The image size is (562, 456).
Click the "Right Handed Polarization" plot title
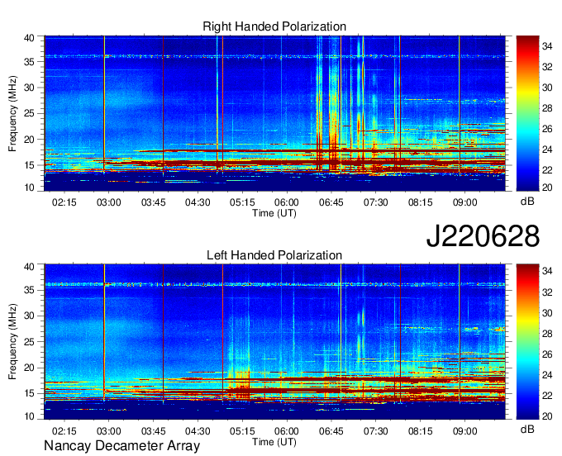[274, 26]
